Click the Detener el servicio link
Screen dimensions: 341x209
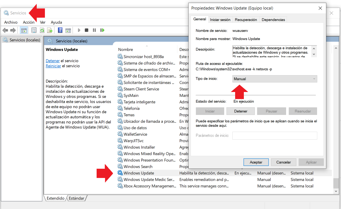click(53, 60)
